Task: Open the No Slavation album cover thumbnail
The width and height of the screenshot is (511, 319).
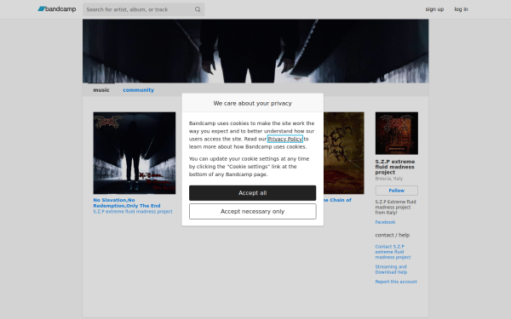Action: pos(135,153)
